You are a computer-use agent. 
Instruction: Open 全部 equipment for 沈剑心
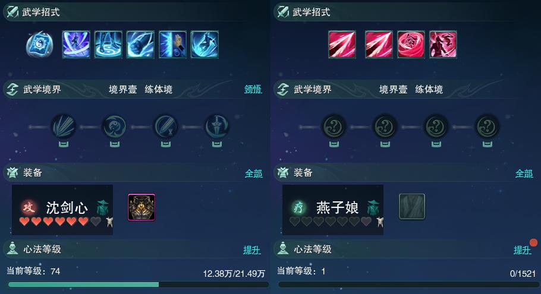[x=254, y=173]
